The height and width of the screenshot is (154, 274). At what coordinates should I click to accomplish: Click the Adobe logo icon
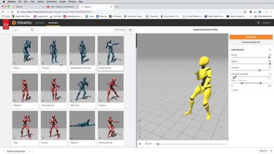tap(6, 25)
